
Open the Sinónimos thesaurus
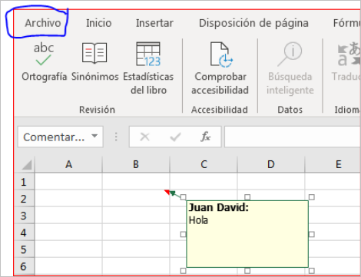tap(94, 61)
